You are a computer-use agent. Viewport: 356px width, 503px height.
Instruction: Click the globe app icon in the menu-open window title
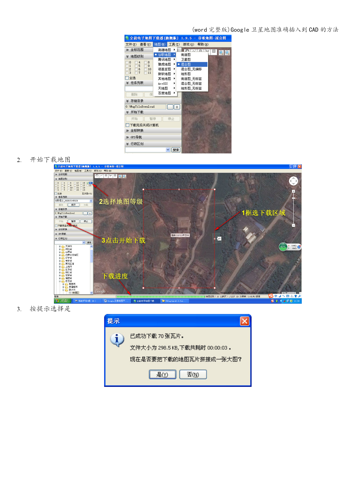click(x=127, y=38)
